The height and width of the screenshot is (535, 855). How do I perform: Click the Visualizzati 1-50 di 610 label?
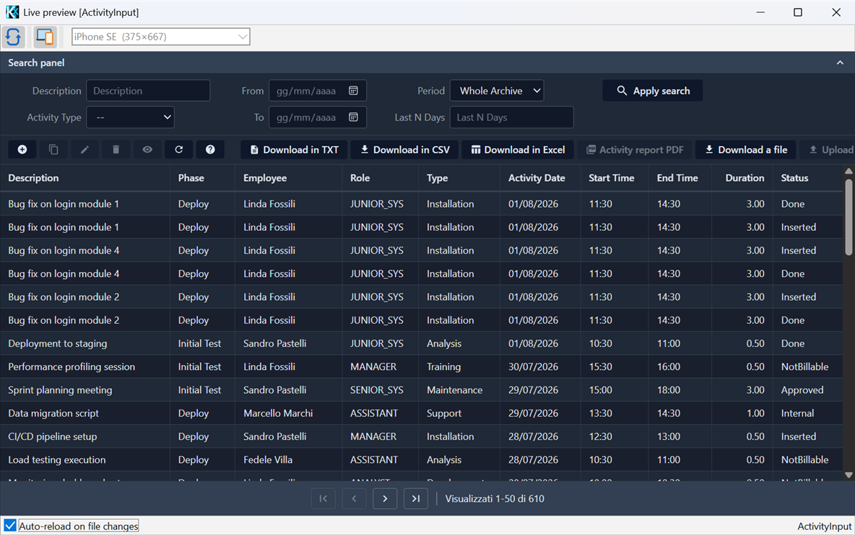[495, 498]
